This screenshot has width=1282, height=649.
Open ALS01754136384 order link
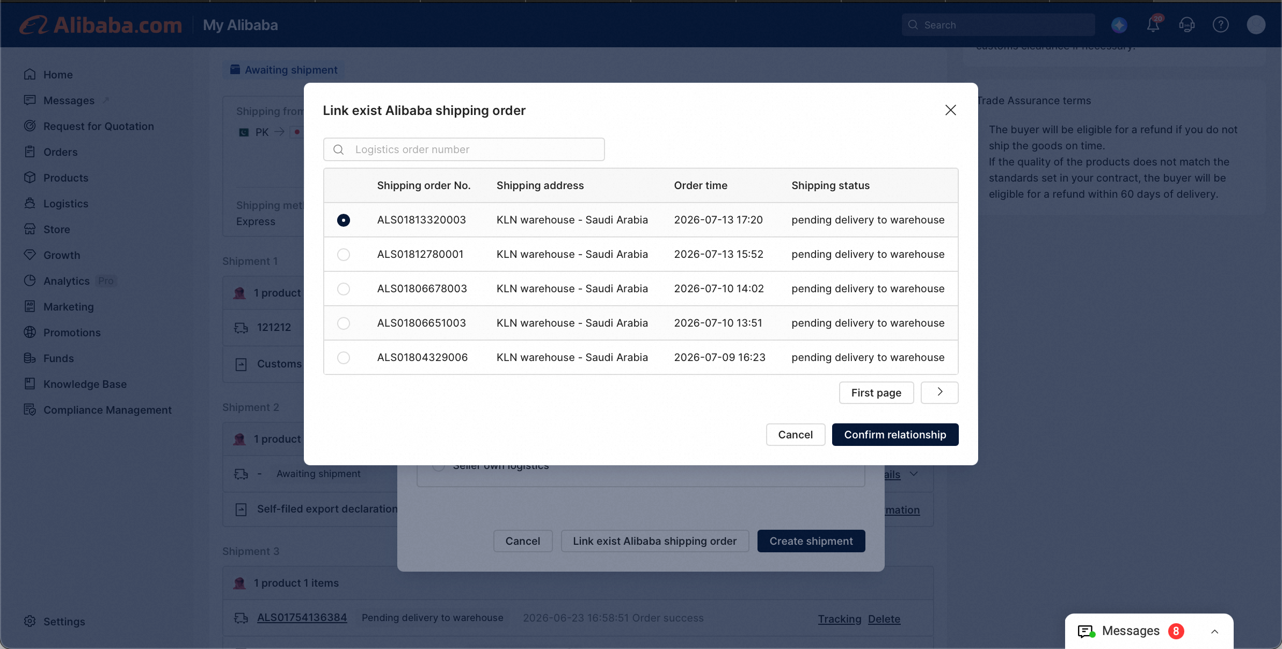click(x=302, y=618)
